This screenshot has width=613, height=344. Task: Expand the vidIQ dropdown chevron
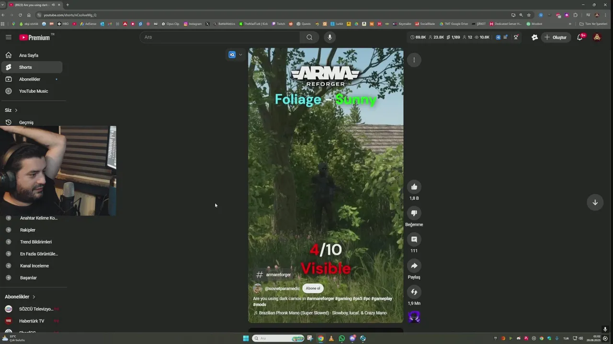(x=240, y=54)
